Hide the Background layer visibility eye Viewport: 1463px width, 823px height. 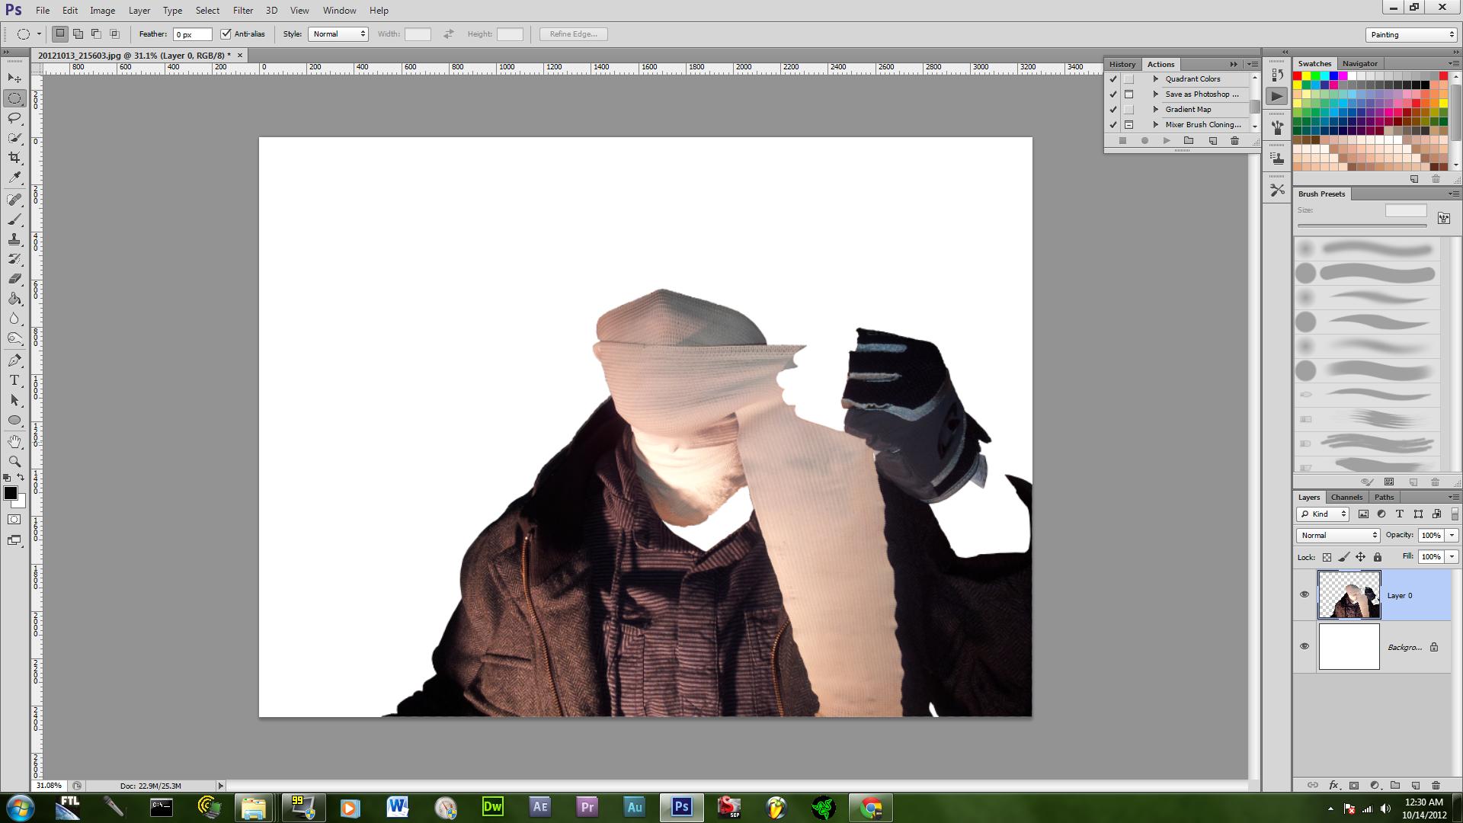pyautogui.click(x=1305, y=646)
